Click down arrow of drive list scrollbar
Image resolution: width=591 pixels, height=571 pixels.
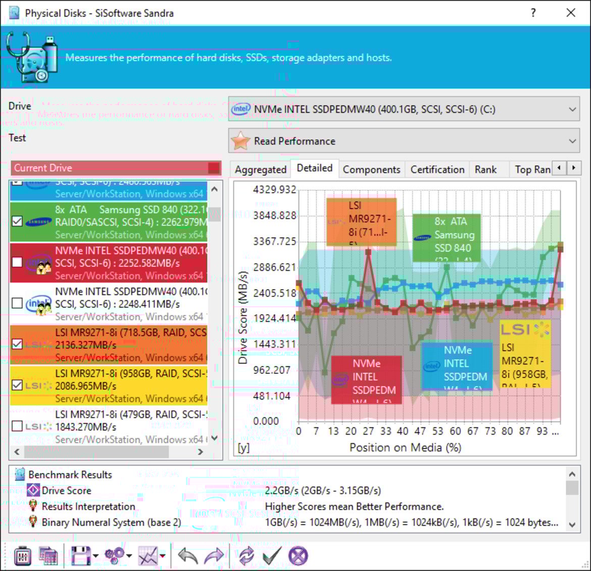(215, 438)
